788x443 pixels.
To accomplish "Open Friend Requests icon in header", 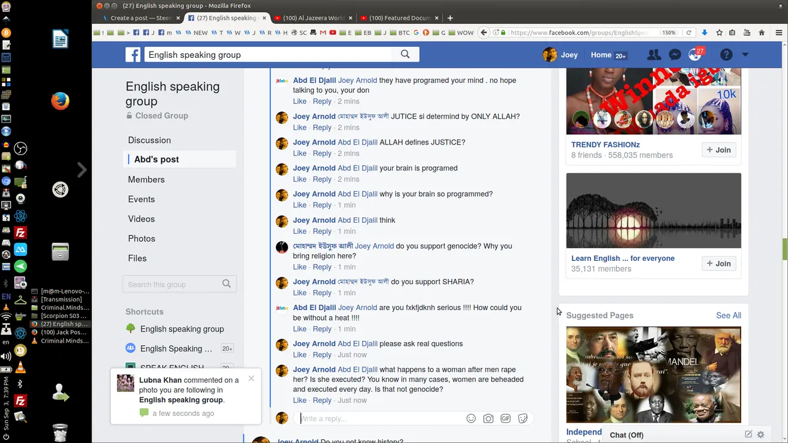I will (x=654, y=55).
